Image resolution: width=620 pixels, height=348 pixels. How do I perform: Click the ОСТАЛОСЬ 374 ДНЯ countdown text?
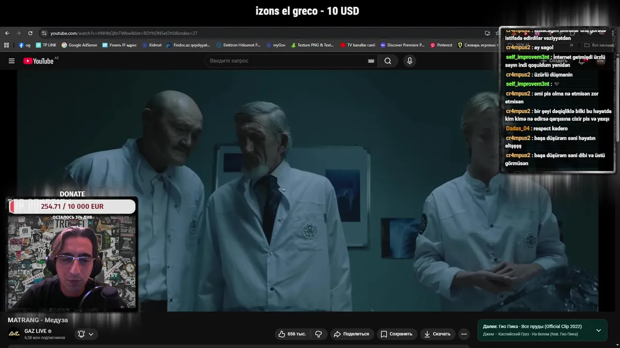(x=72, y=217)
